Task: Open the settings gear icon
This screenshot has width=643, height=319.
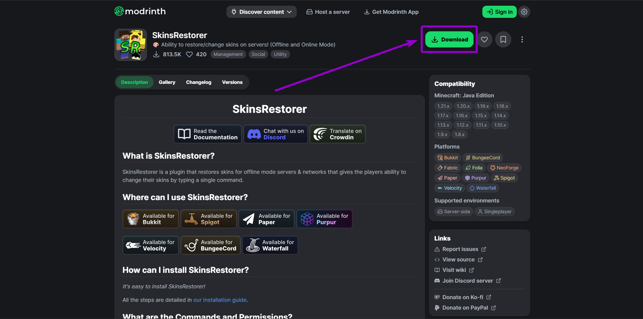Action: pyautogui.click(x=524, y=12)
